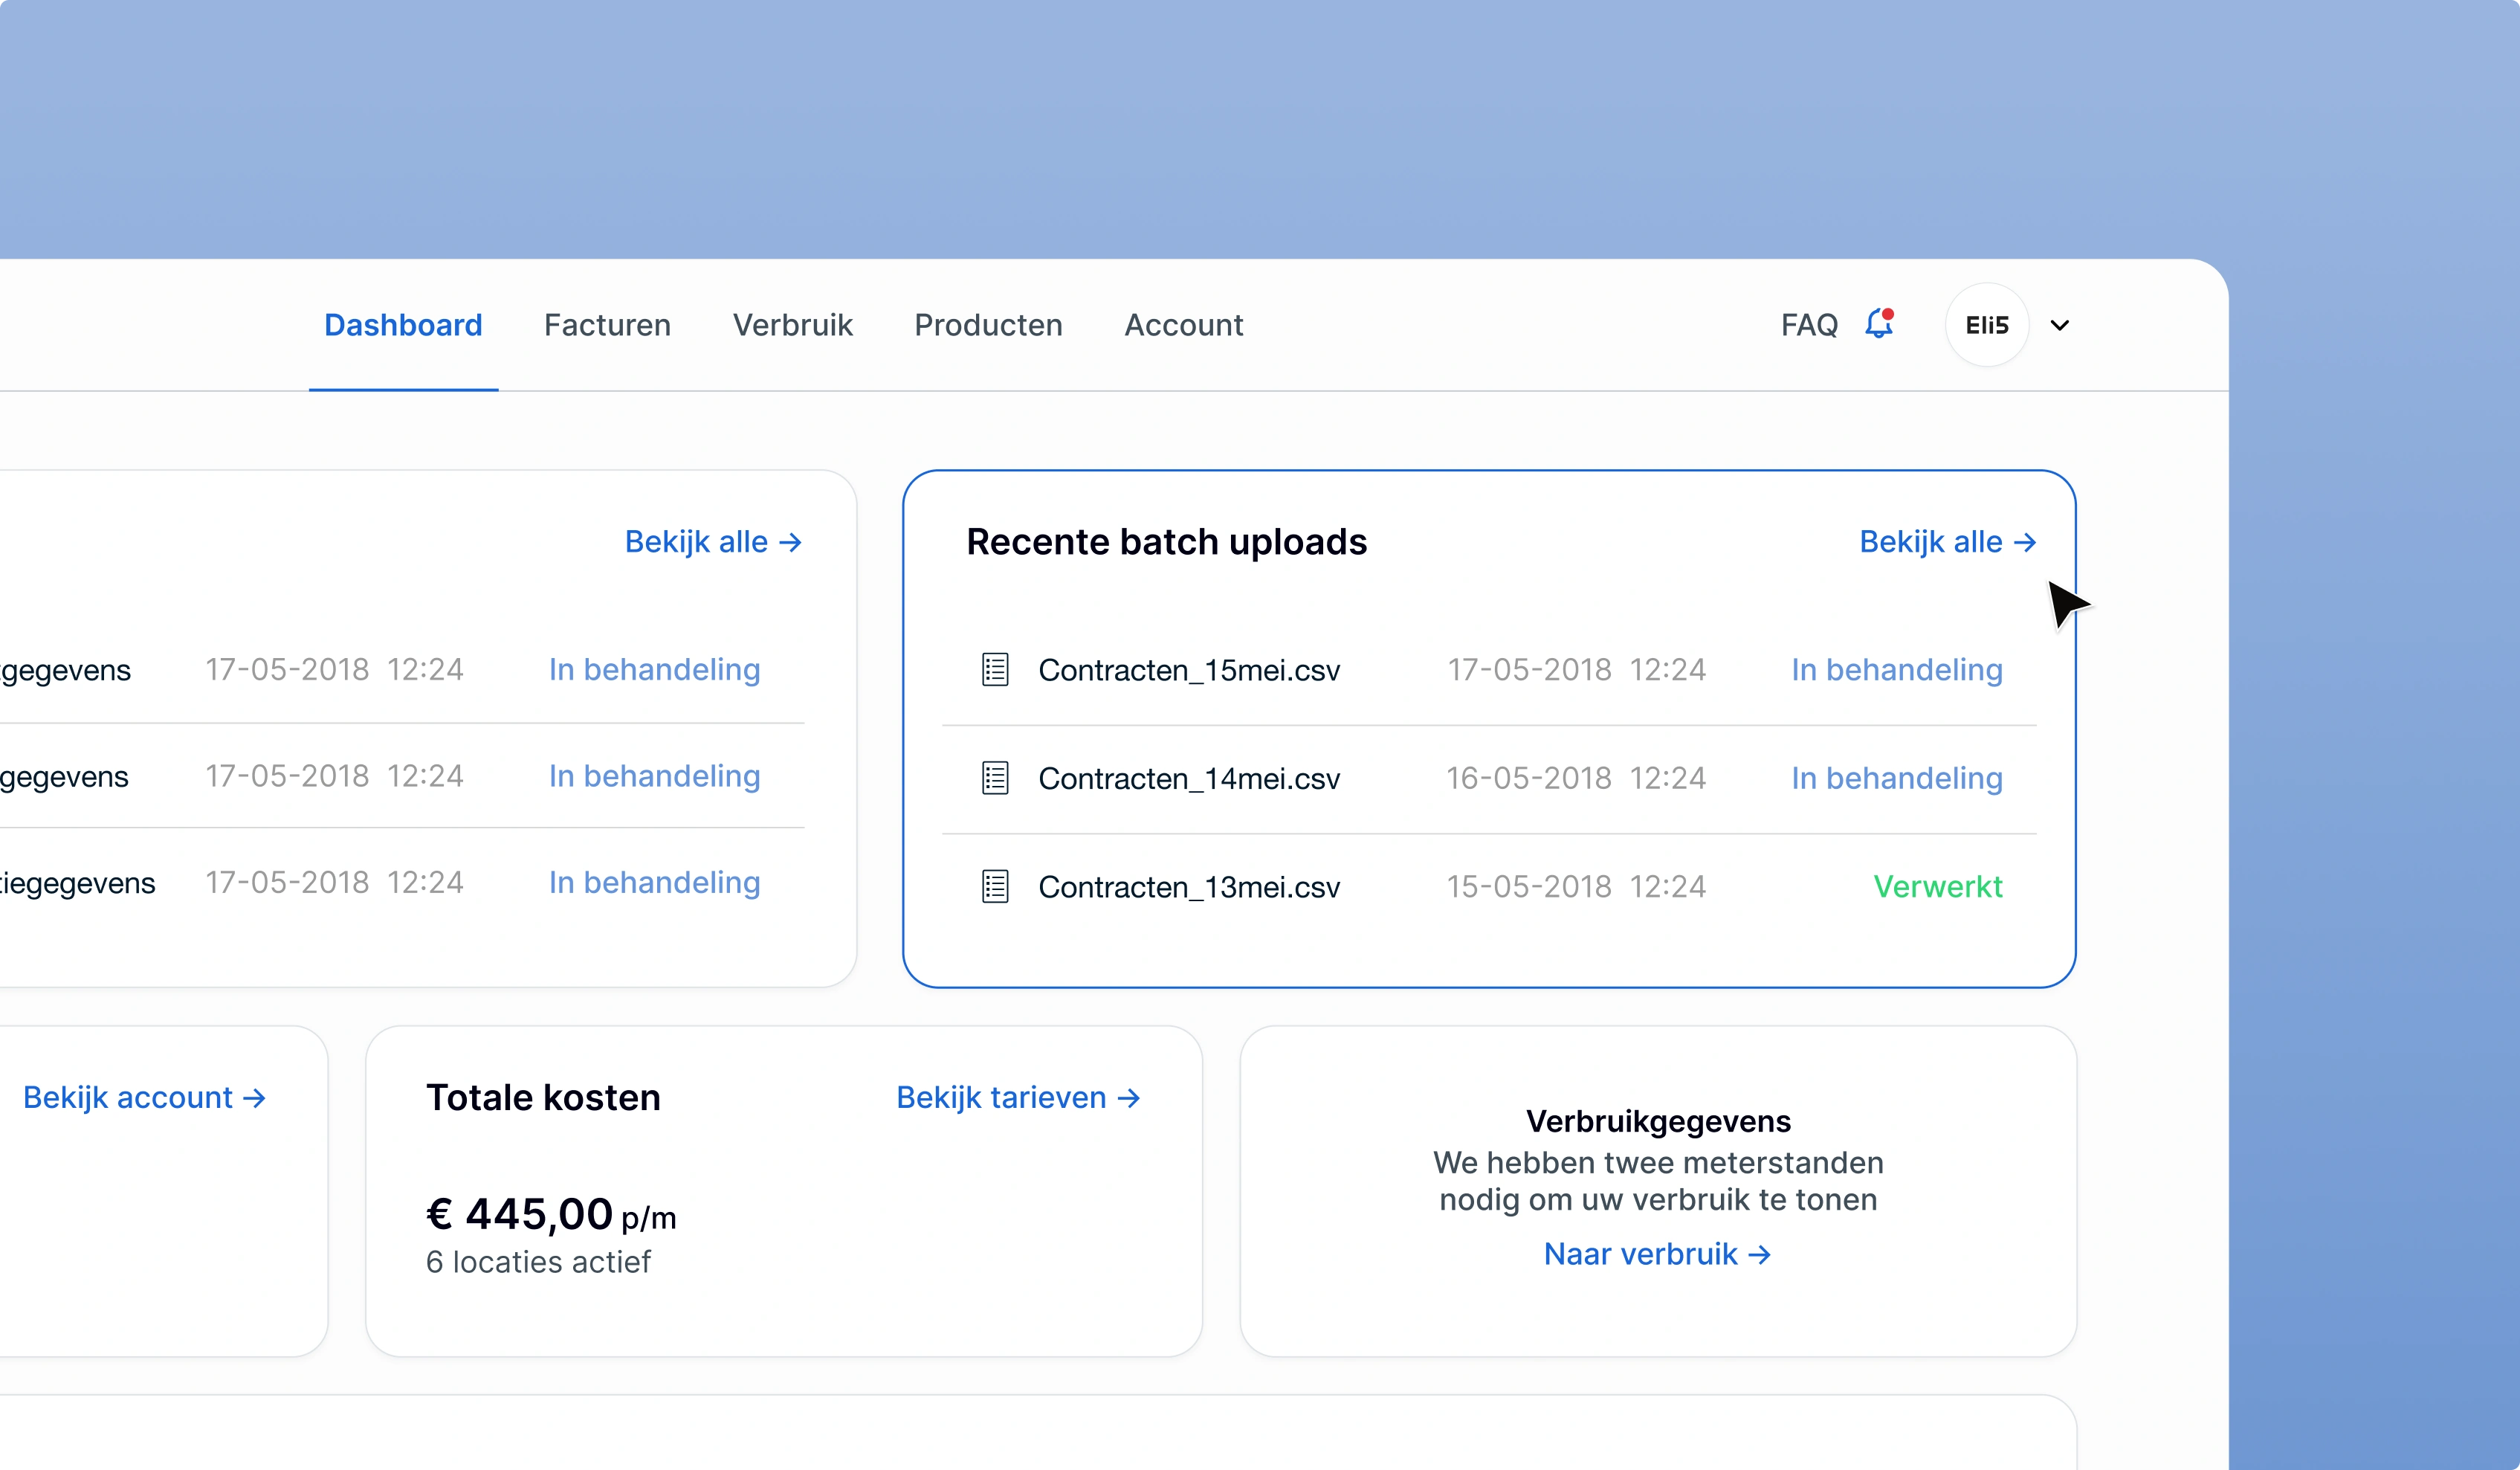Click Bekijk alle in Recente batch uploads
This screenshot has height=1470, width=2520.
[1947, 542]
